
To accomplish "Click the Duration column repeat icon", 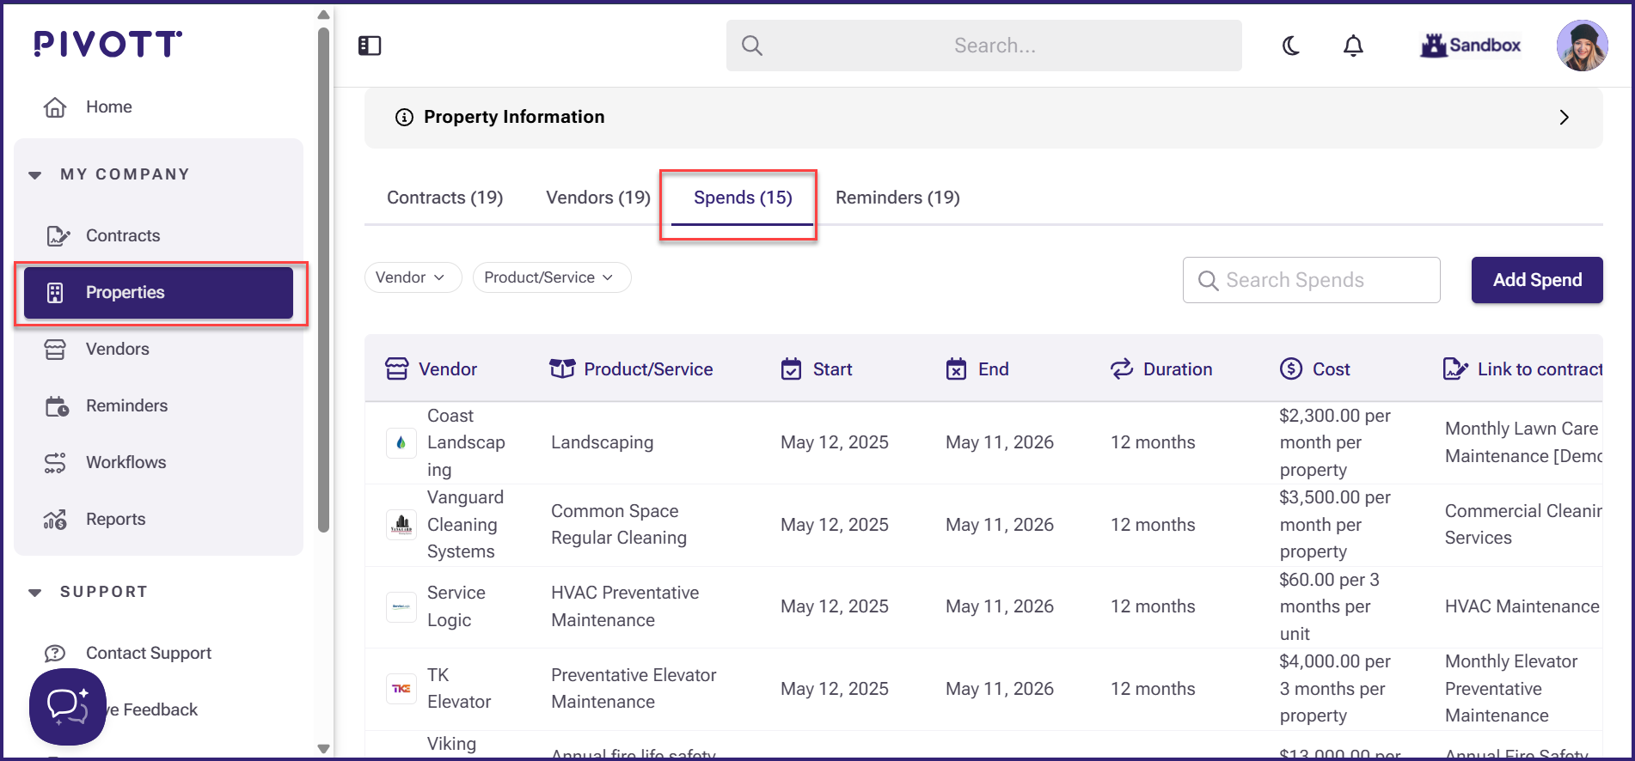I will point(1122,369).
